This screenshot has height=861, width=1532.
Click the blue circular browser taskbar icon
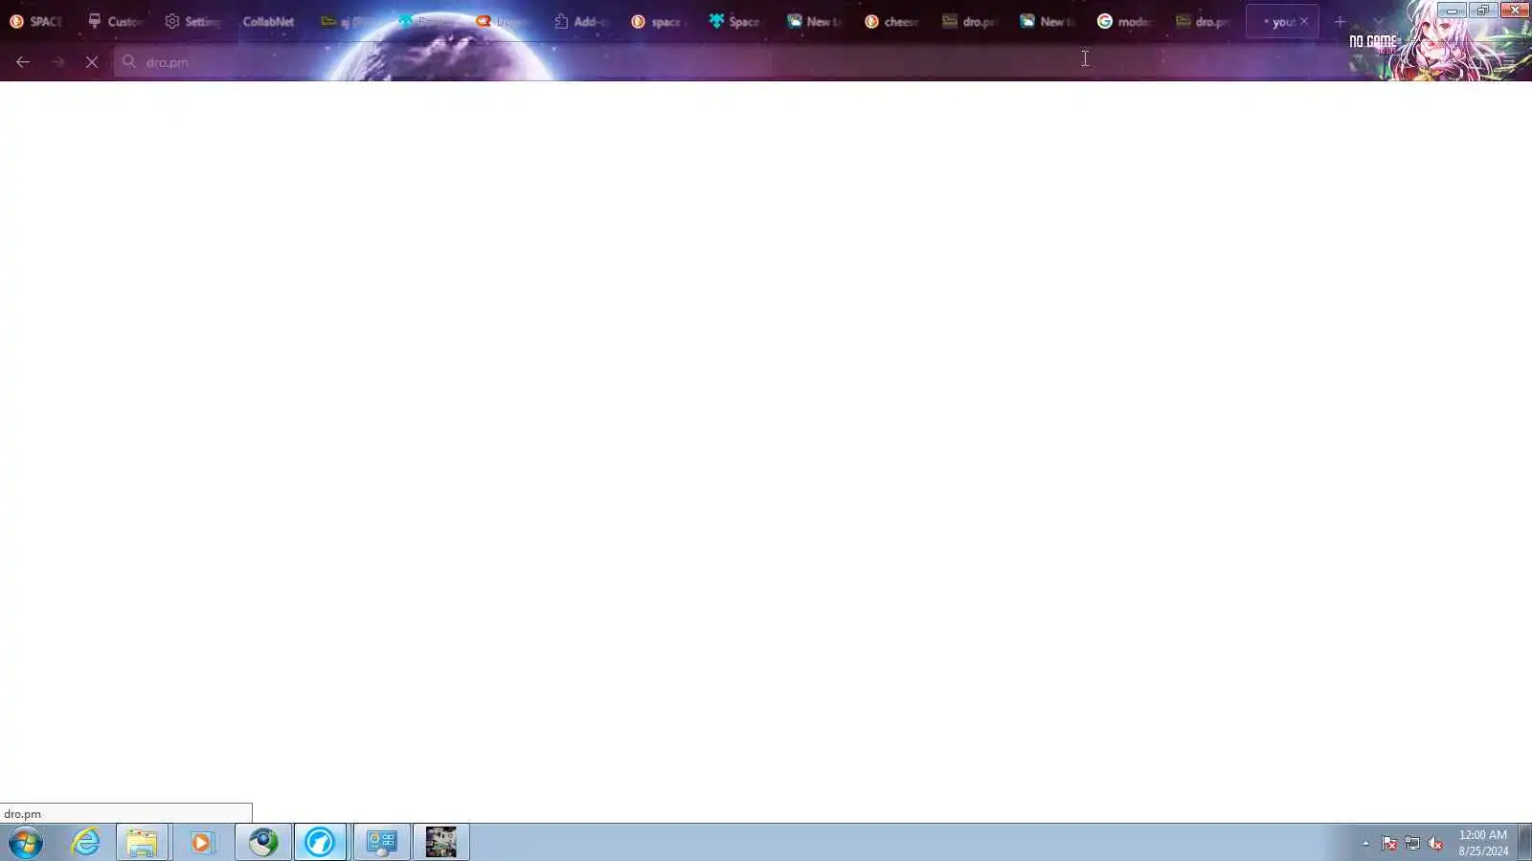point(320,843)
